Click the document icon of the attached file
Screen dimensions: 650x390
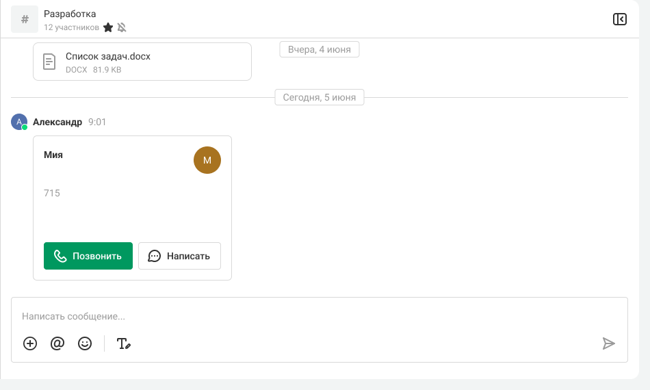coord(49,62)
